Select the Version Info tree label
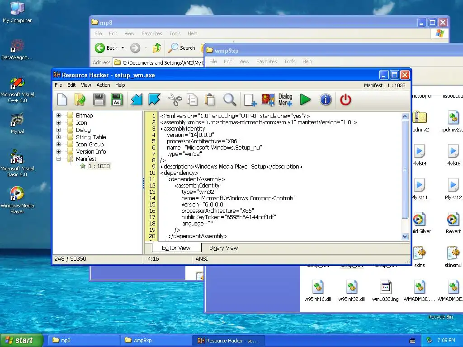The width and height of the screenshot is (463, 347). click(x=91, y=151)
